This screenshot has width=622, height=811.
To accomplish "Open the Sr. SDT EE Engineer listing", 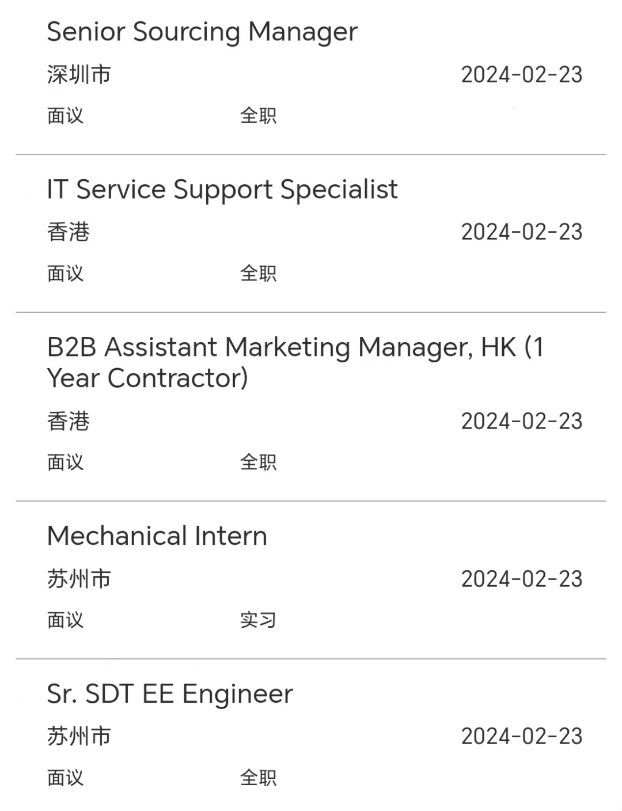I will (x=311, y=735).
